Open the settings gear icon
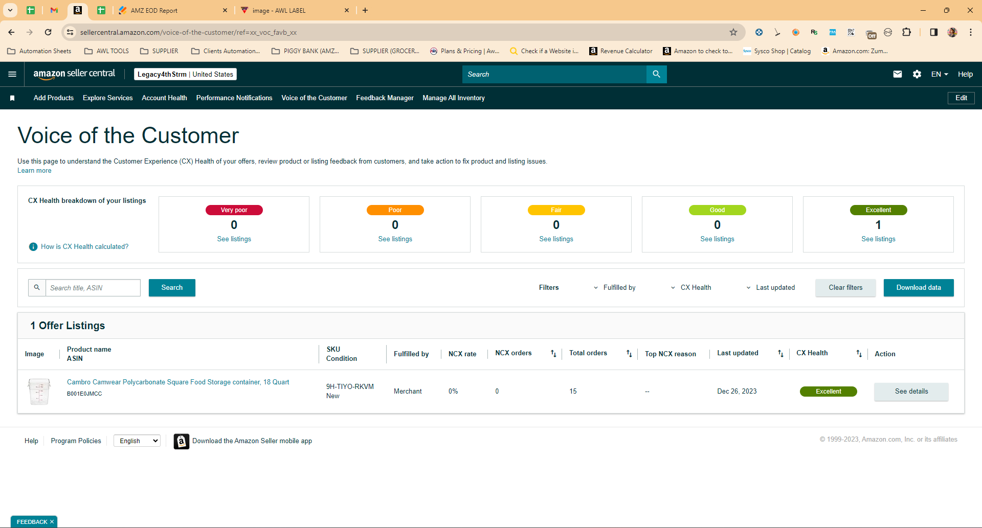982x528 pixels. coord(917,74)
